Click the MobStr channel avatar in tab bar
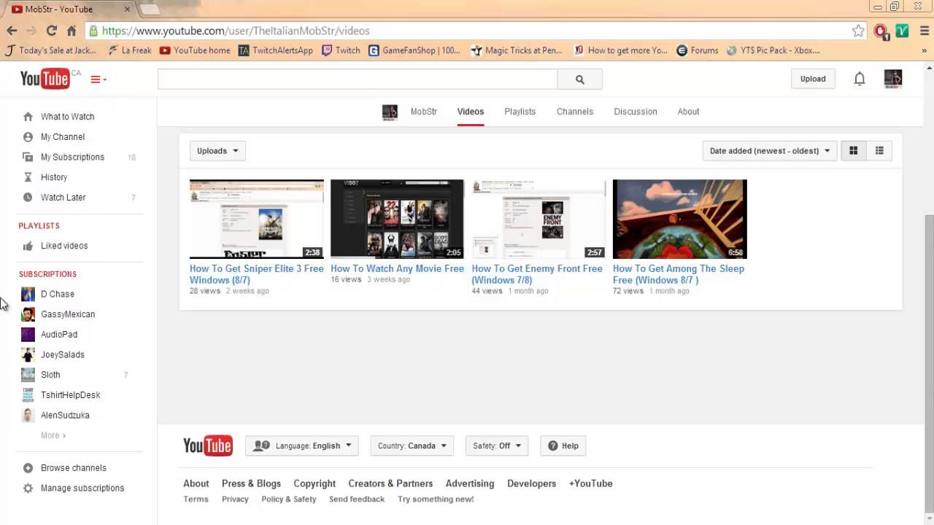 [x=390, y=112]
